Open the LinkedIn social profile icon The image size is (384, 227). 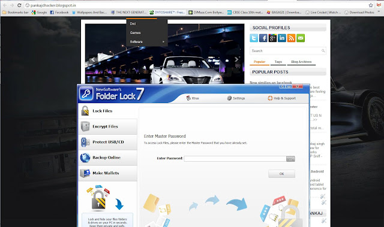282,38
